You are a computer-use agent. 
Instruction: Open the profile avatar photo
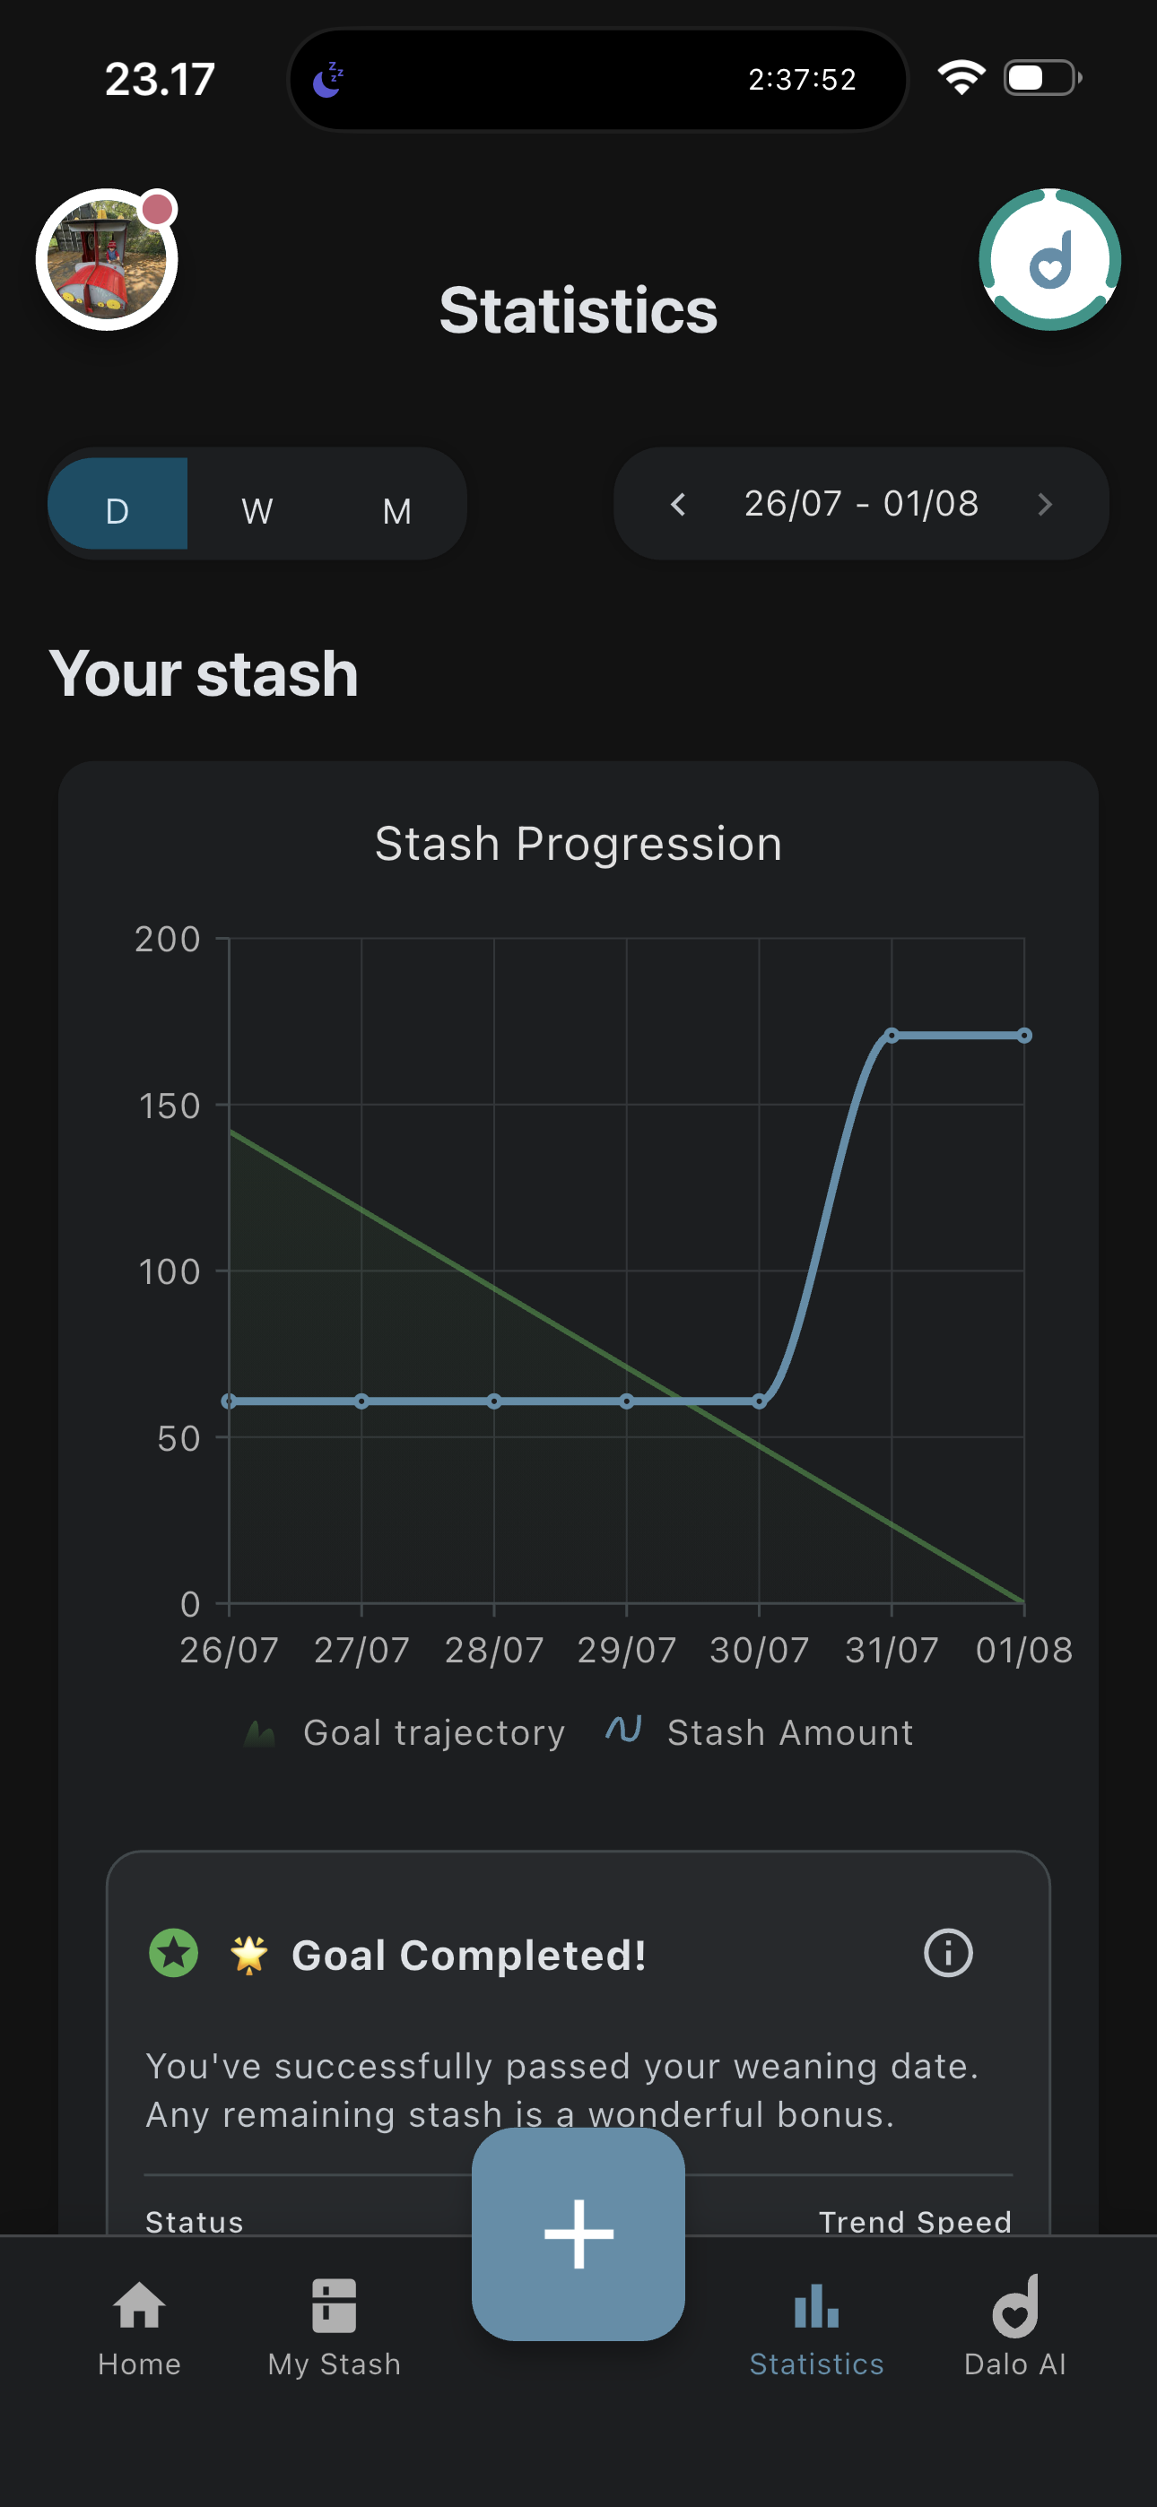click(x=107, y=260)
